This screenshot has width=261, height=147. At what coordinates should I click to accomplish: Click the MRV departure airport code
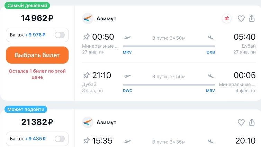click(x=127, y=52)
